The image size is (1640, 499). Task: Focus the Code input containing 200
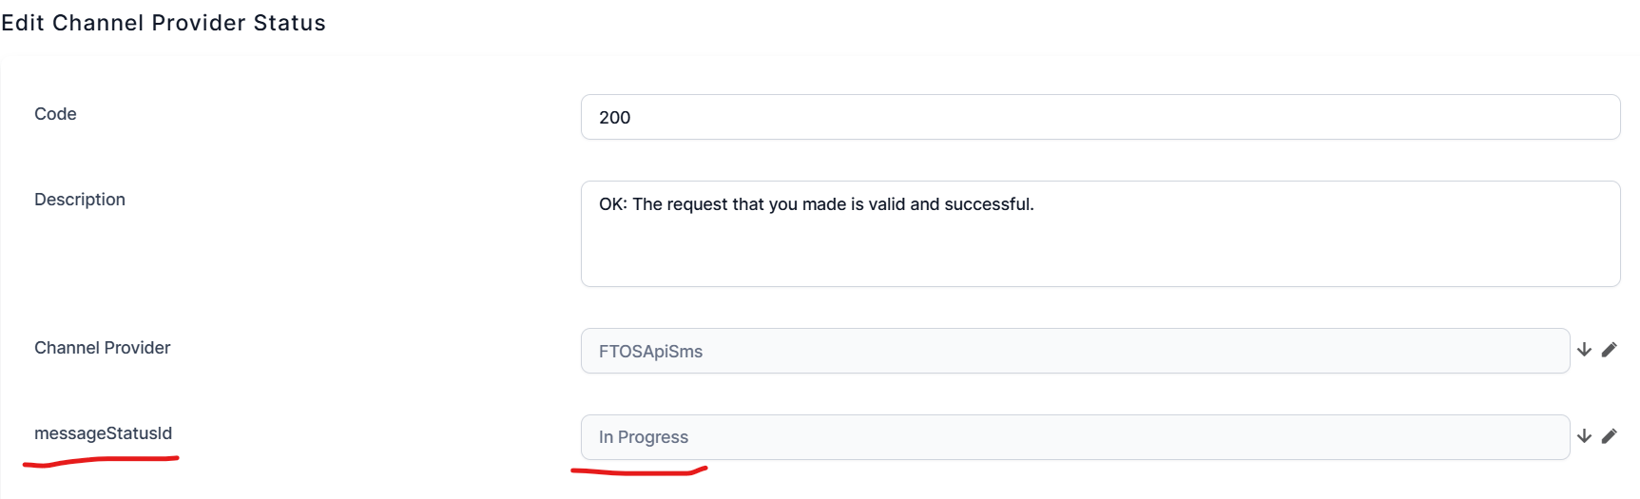point(1100,117)
